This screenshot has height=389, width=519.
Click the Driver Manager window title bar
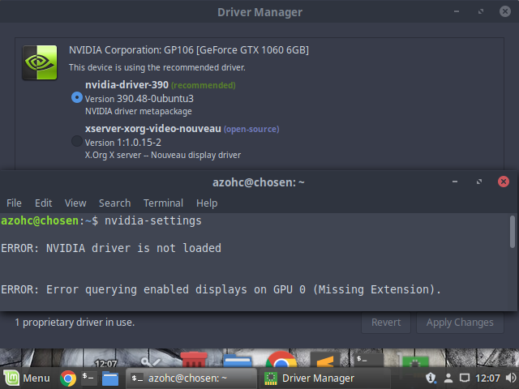click(x=259, y=12)
